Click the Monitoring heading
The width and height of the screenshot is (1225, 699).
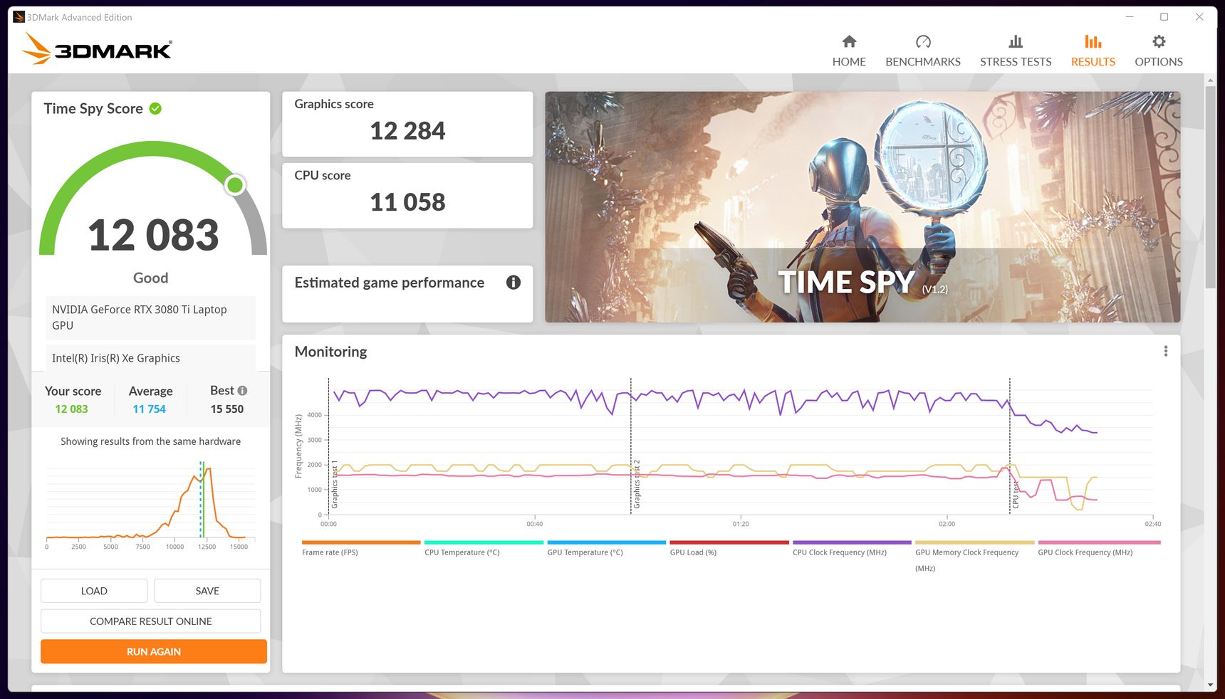click(x=331, y=352)
